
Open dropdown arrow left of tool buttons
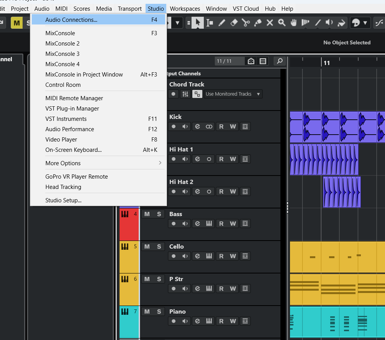click(x=177, y=23)
